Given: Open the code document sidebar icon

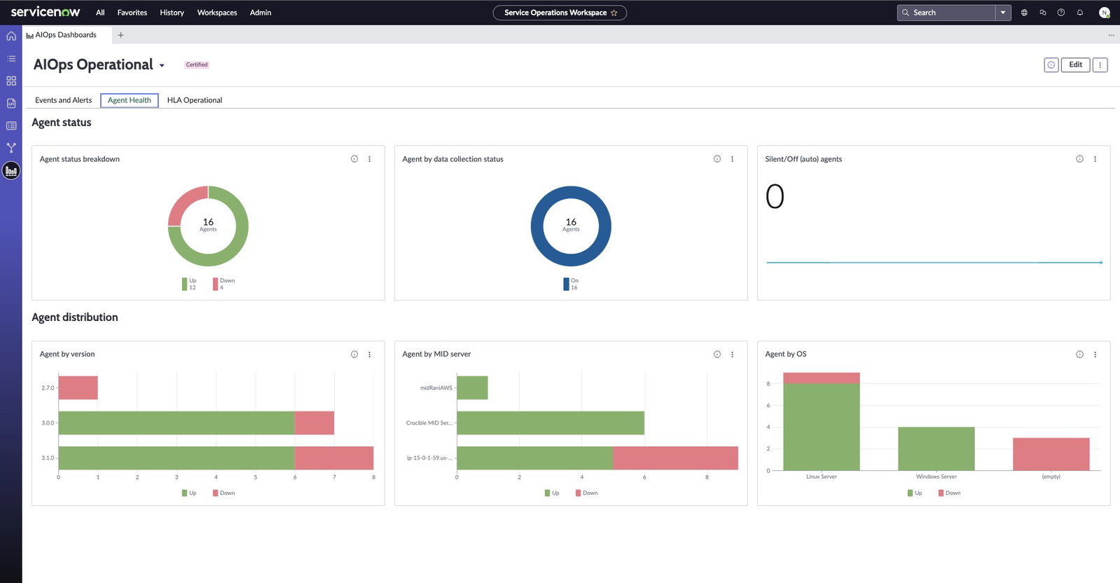Looking at the screenshot, I should pos(11,103).
